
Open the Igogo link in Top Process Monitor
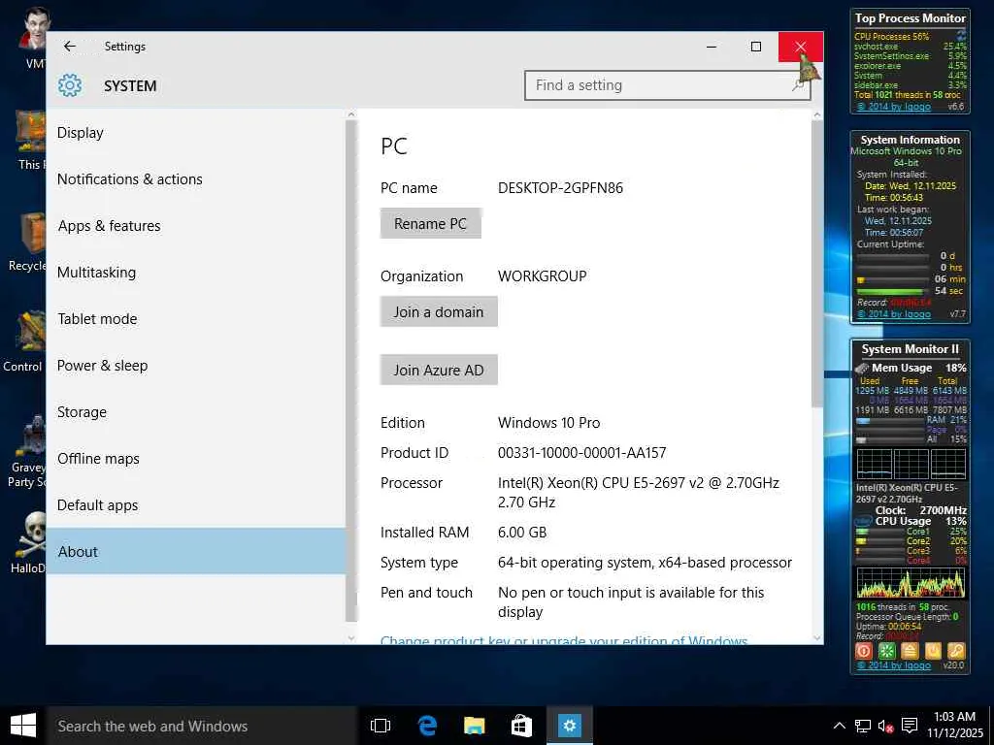tap(893, 107)
